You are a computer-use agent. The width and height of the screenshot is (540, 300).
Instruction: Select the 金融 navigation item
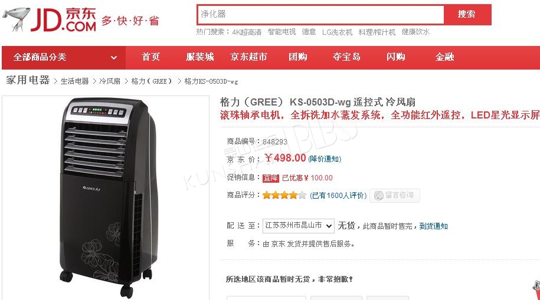click(x=444, y=57)
